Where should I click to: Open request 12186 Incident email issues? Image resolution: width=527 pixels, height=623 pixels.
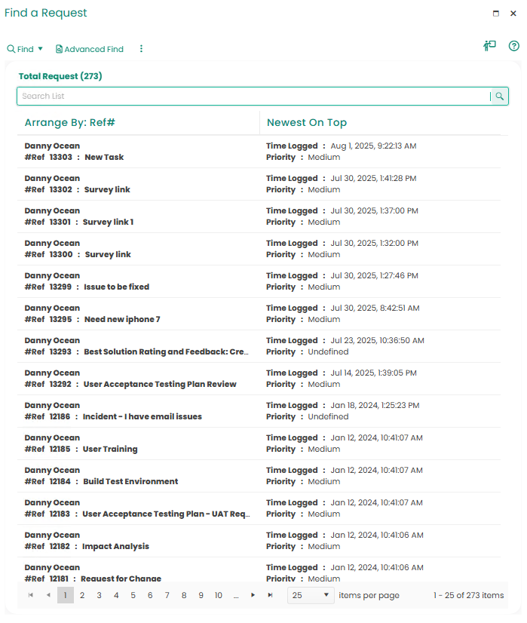pyautogui.click(x=142, y=417)
